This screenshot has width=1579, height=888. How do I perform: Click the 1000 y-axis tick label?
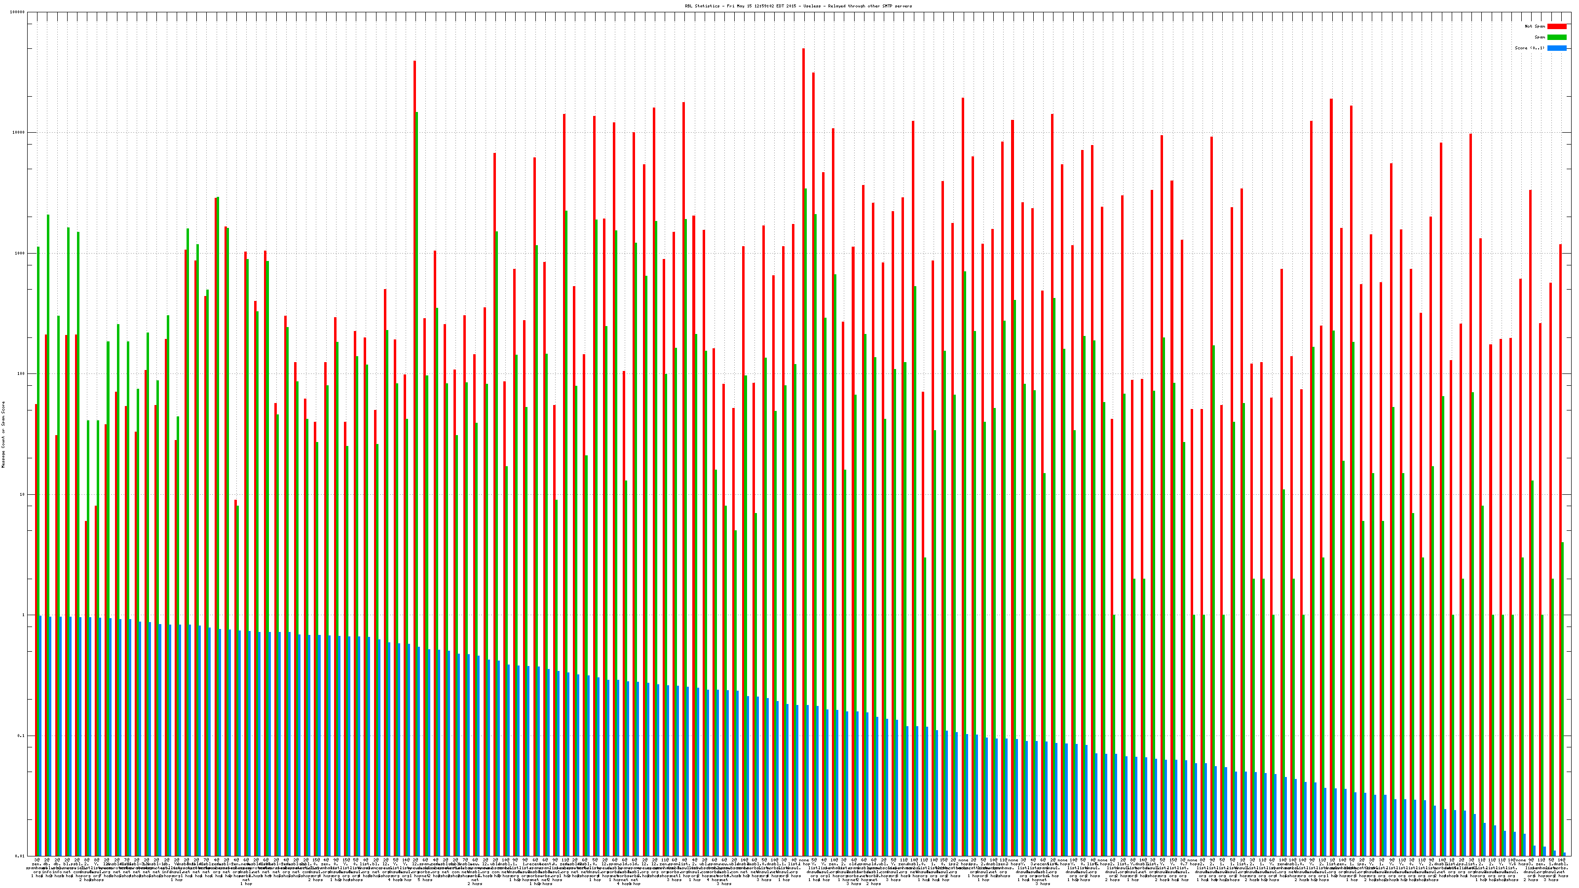click(x=20, y=254)
